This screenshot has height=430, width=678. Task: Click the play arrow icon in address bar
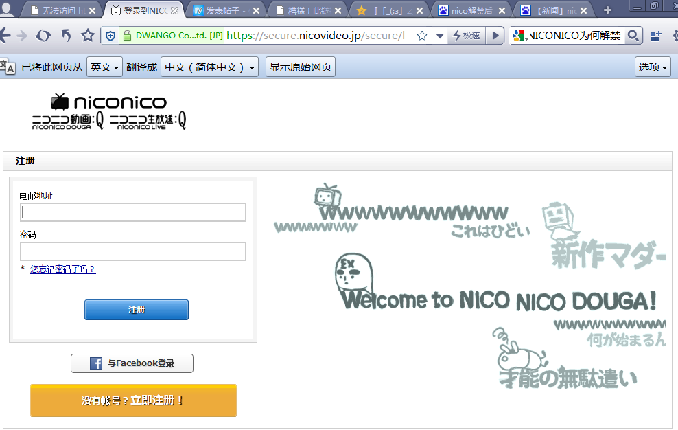tap(495, 36)
